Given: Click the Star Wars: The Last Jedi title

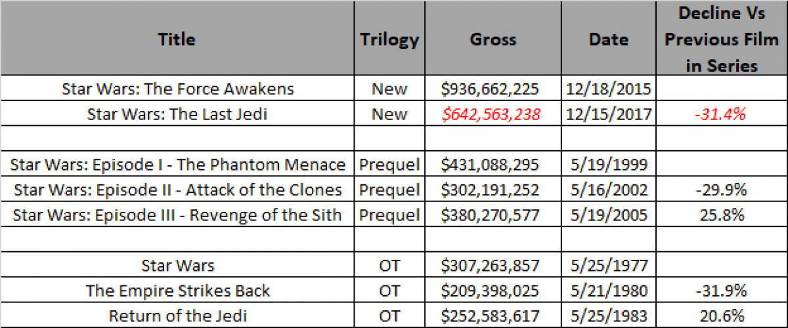Looking at the screenshot, I should pyautogui.click(x=177, y=114).
